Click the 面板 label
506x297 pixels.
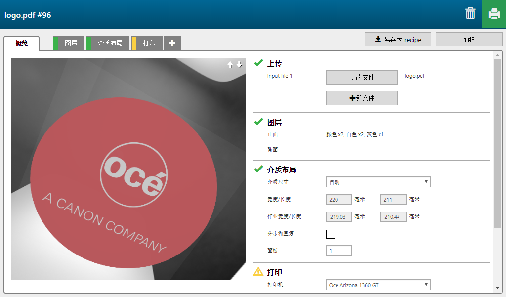272,251
